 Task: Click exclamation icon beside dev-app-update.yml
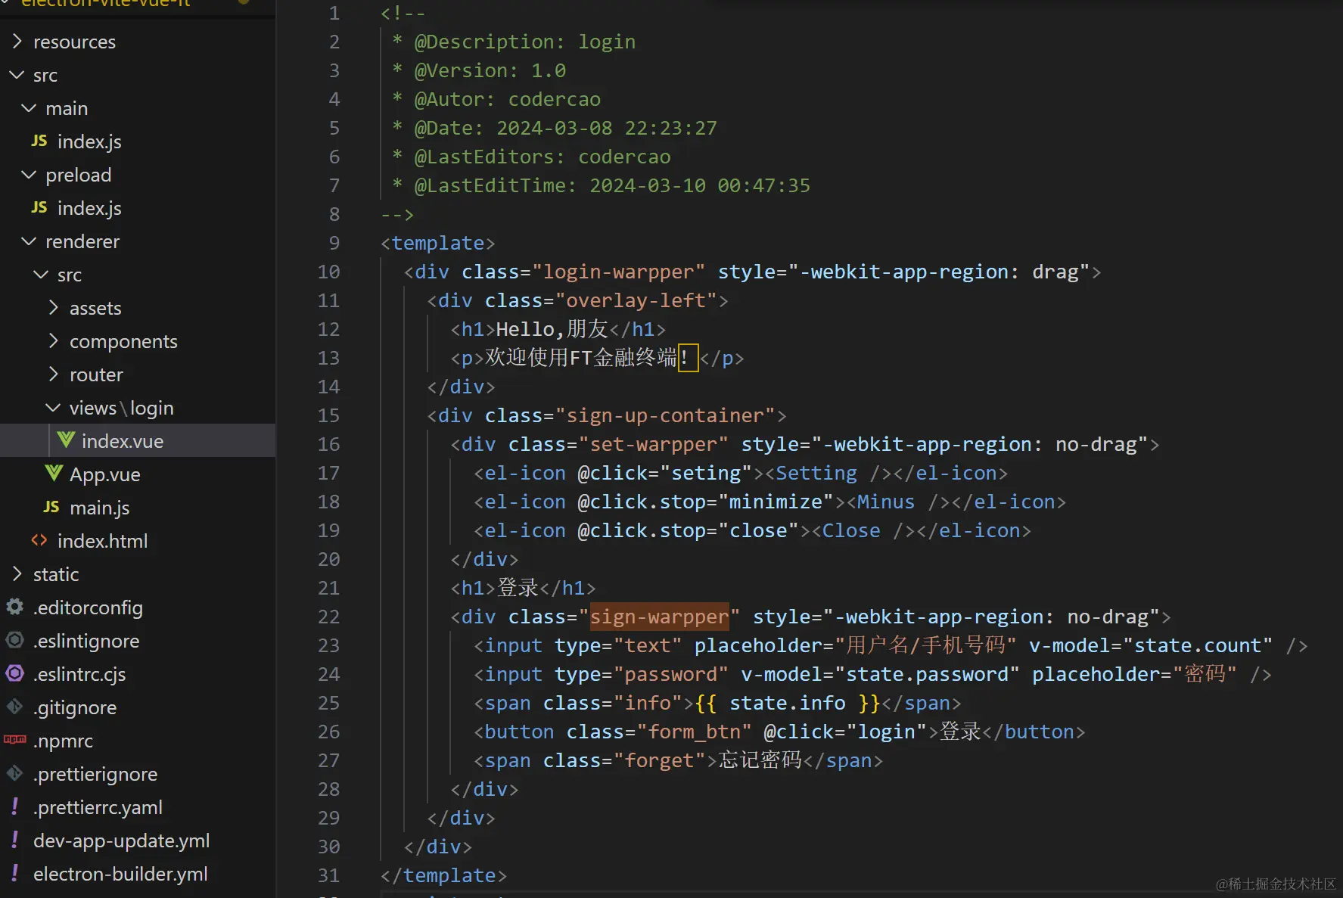click(15, 840)
